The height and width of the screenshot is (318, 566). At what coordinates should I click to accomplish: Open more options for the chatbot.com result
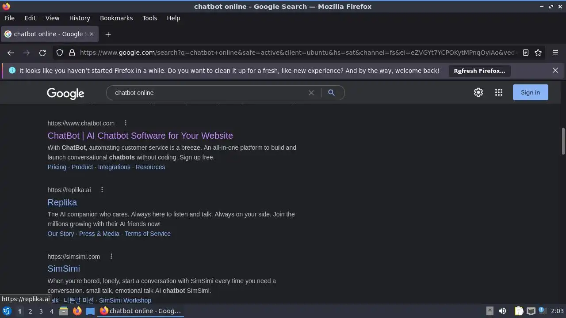pyautogui.click(x=126, y=123)
